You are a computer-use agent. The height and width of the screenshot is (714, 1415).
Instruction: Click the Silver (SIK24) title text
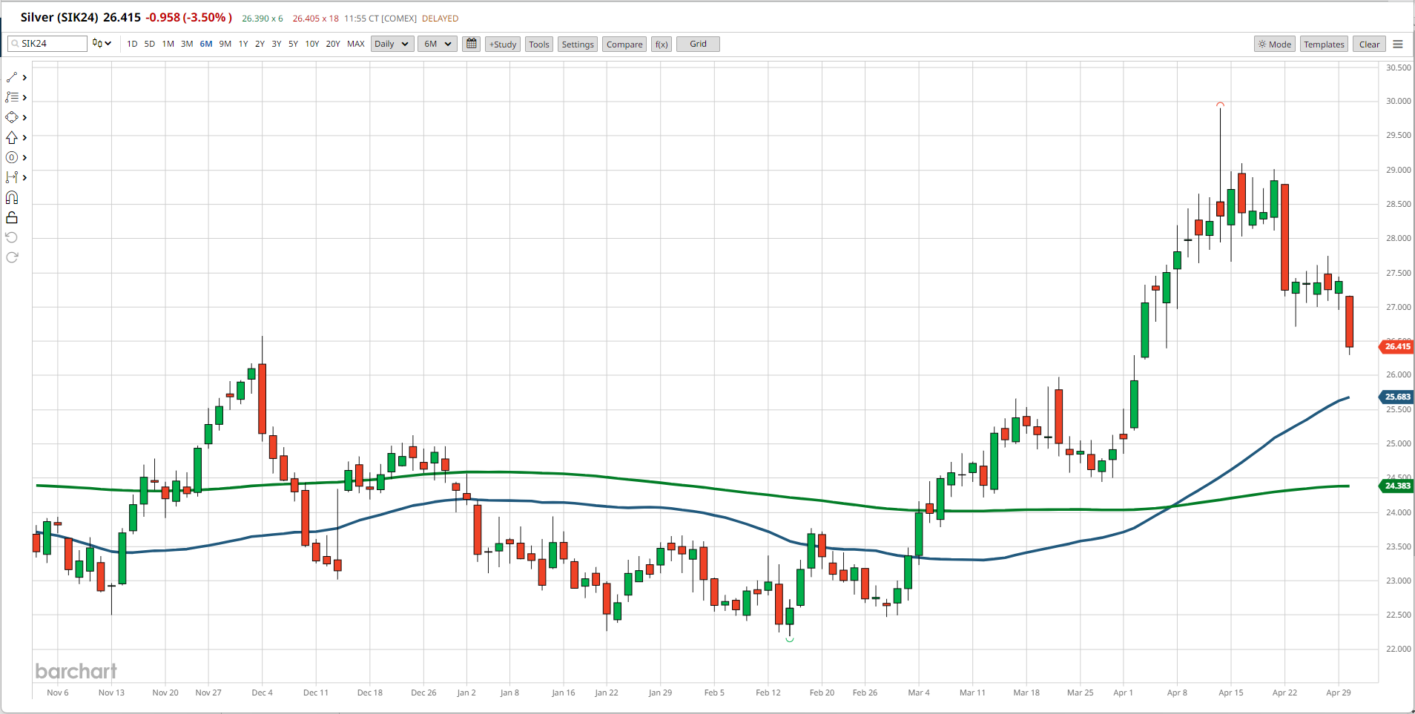(x=60, y=17)
